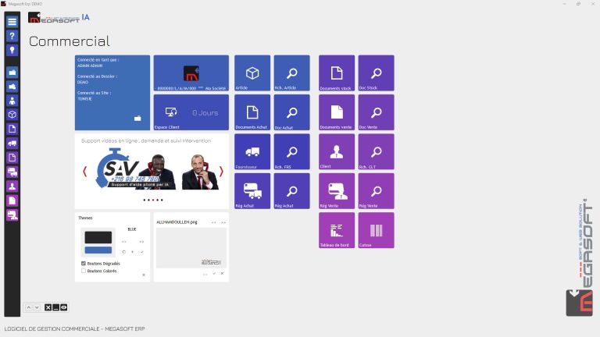The image size is (600, 337).
Task: Click the SAV support video banner
Action: [153, 169]
